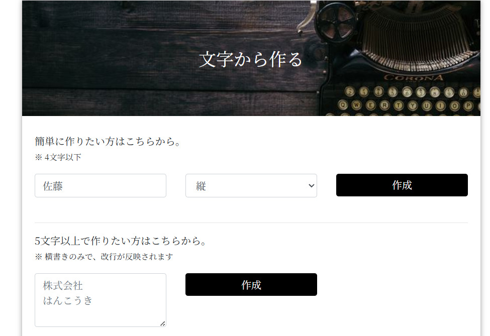
Task: Click the ※ 4文字以下 note
Action: click(x=58, y=157)
